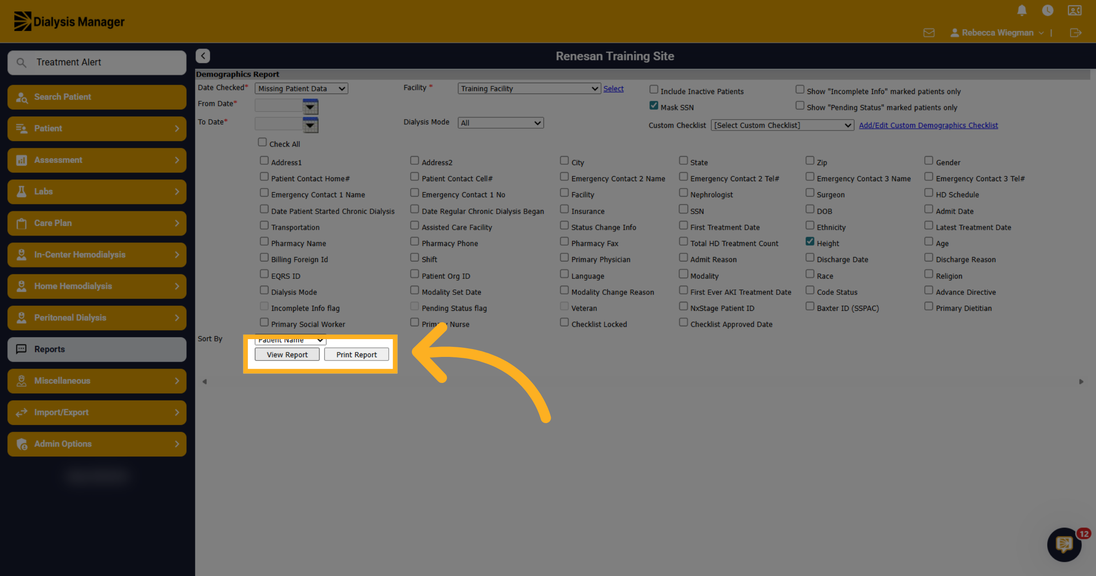Open Add/Edit Custom Demographics Checklist link

coord(928,125)
